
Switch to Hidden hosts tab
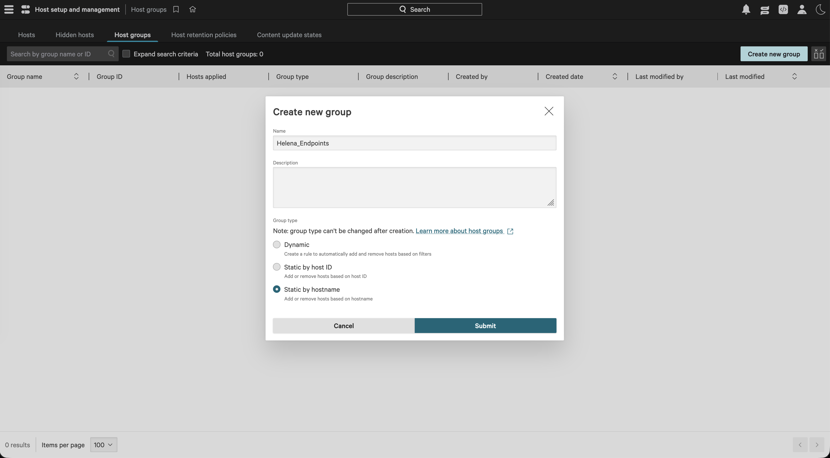(x=74, y=35)
